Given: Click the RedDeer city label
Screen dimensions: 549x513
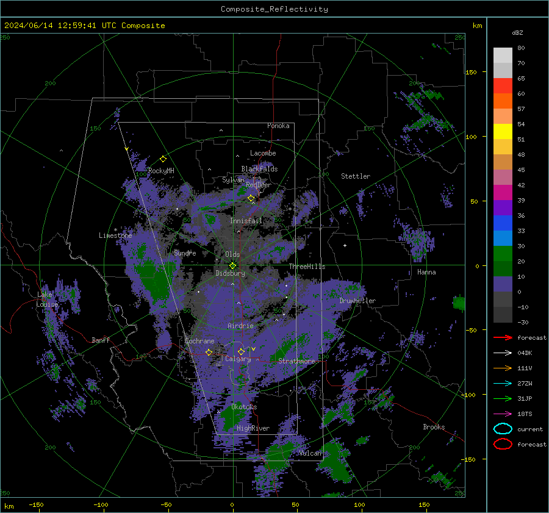Looking at the screenshot, I should 259,185.
